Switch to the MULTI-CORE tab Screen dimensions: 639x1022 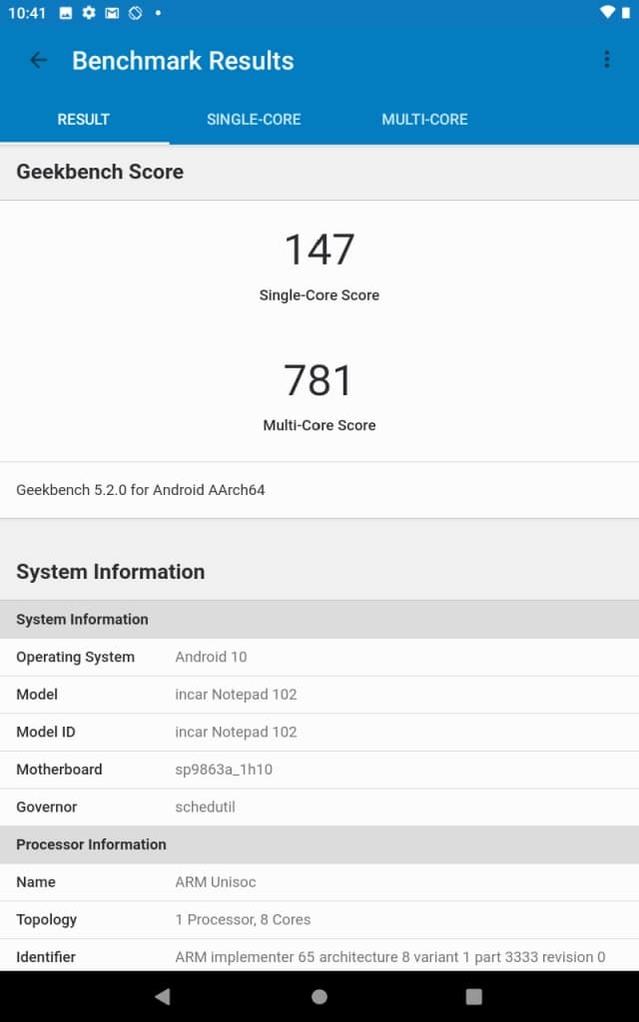(424, 120)
